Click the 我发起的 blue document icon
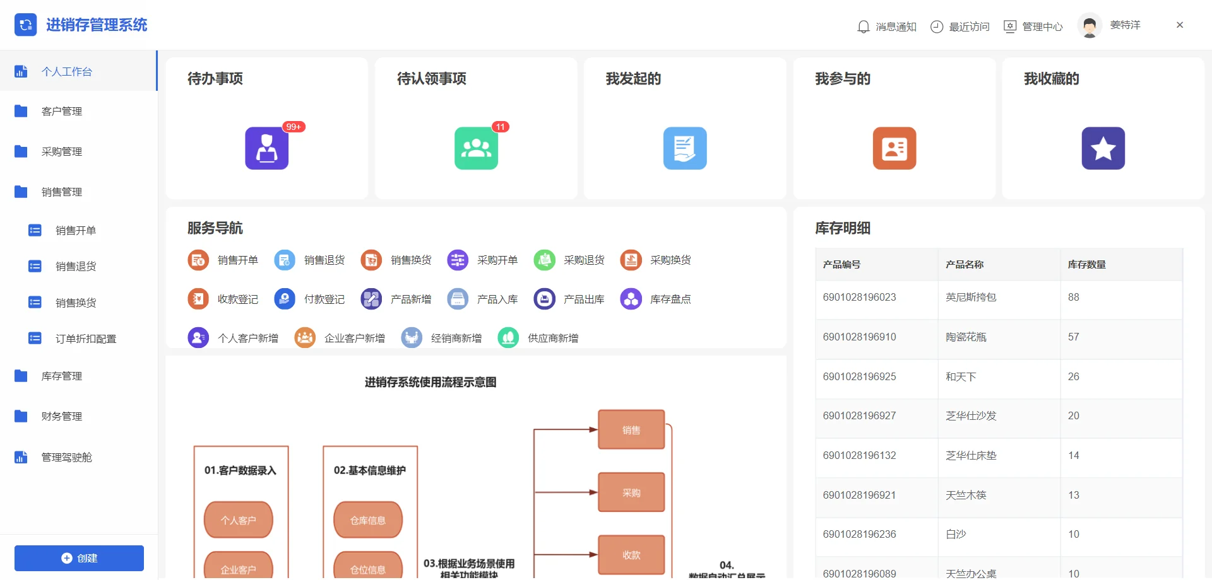The image size is (1212, 580). coord(685,148)
